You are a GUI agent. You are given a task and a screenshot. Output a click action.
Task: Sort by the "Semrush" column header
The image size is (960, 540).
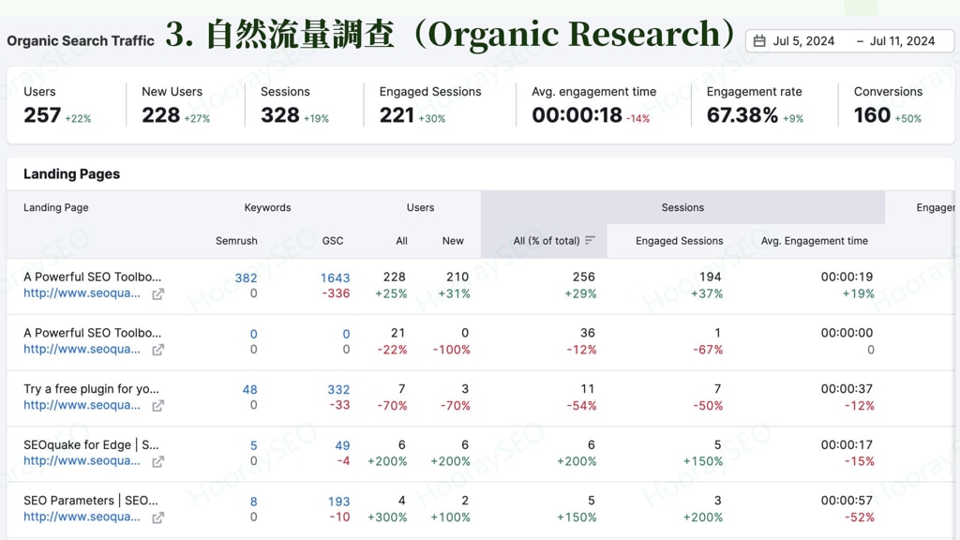pos(236,240)
